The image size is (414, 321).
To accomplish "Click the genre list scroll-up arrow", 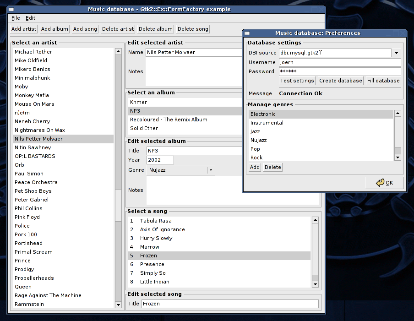I will 398,113.
